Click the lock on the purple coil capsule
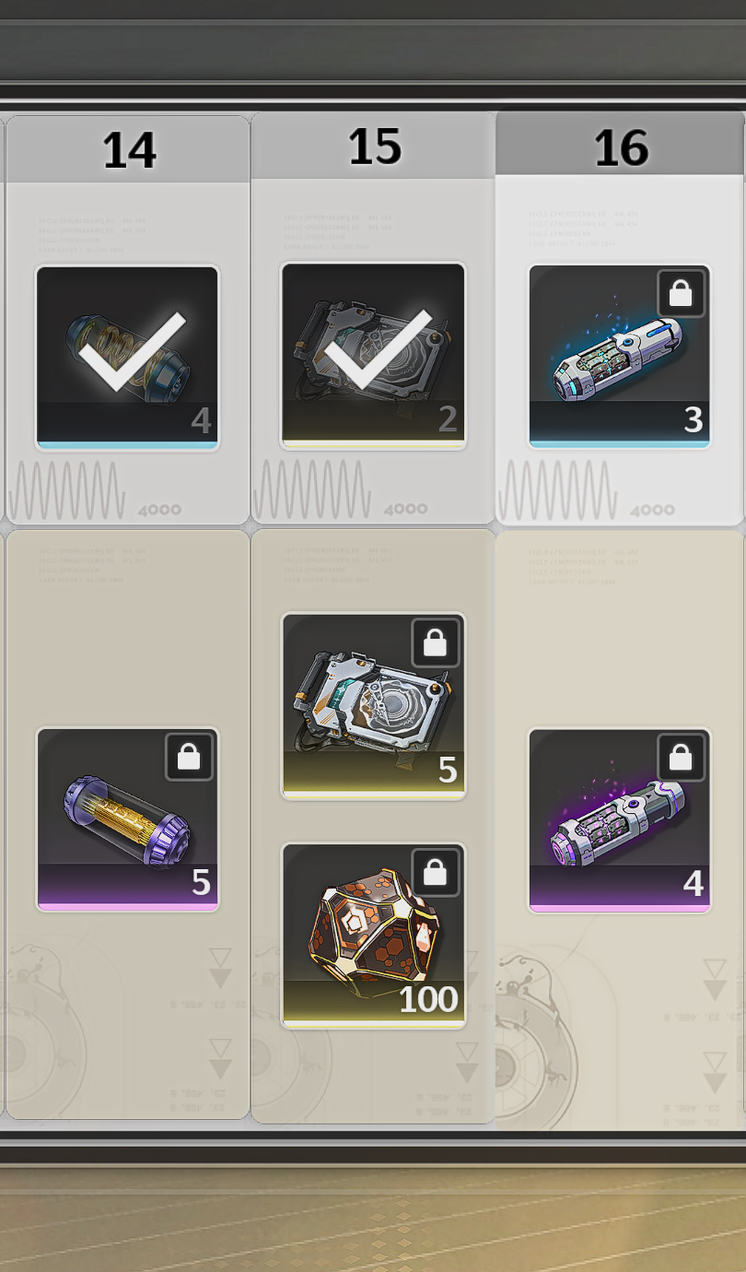 click(189, 758)
